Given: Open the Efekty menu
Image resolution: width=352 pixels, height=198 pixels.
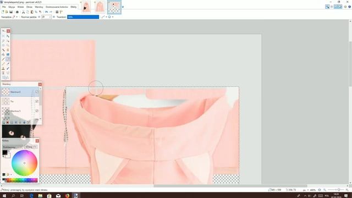Looking at the screenshot, I should click(x=73, y=7).
